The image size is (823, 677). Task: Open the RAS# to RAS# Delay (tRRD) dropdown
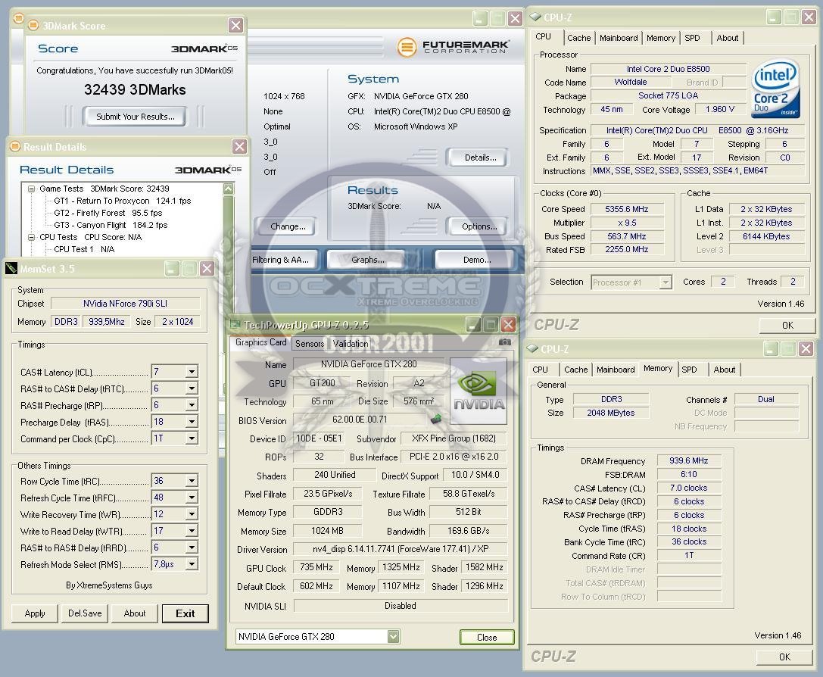point(192,548)
